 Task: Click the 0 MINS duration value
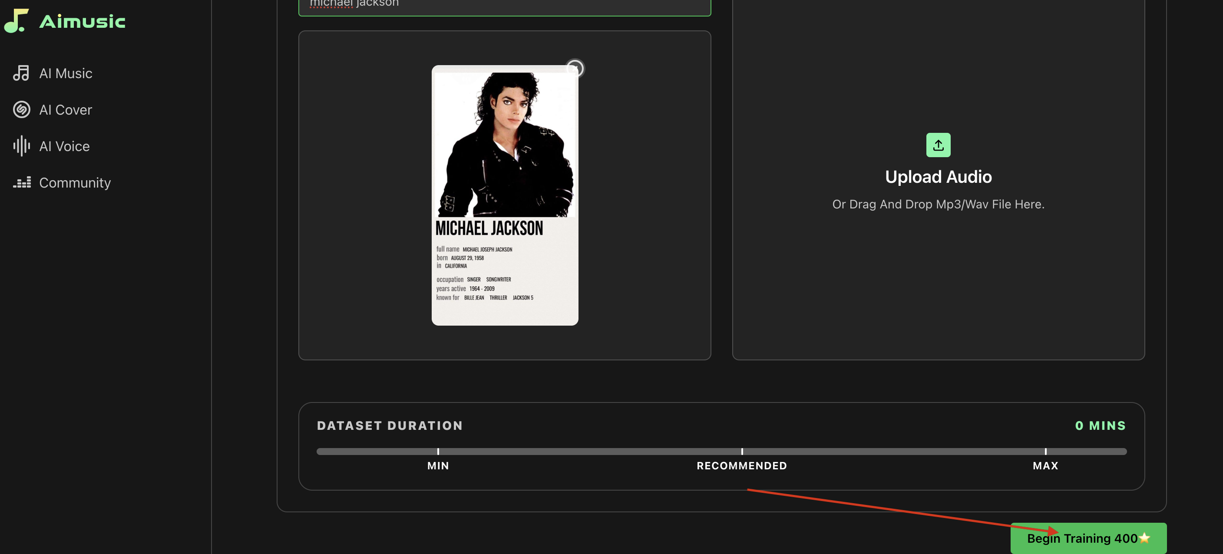[1101, 425]
